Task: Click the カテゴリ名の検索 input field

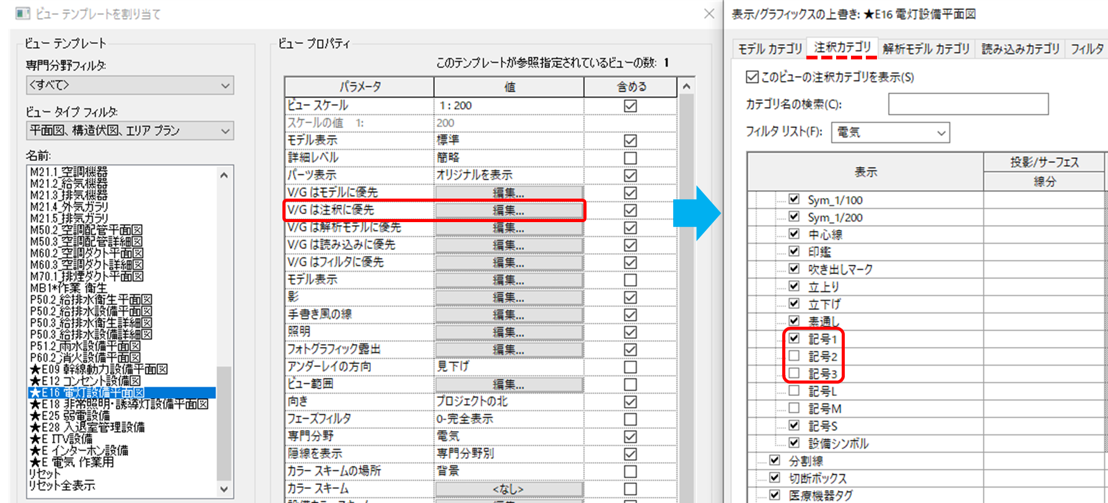Action: [968, 104]
